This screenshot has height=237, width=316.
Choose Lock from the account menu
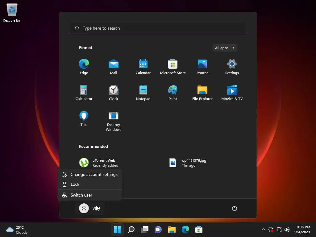click(90, 184)
